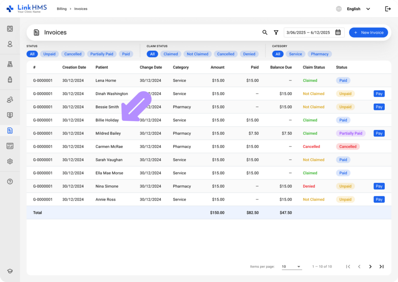This screenshot has width=398, height=282.
Task: Click Nina Simone's Denied claim status
Action: (309, 186)
